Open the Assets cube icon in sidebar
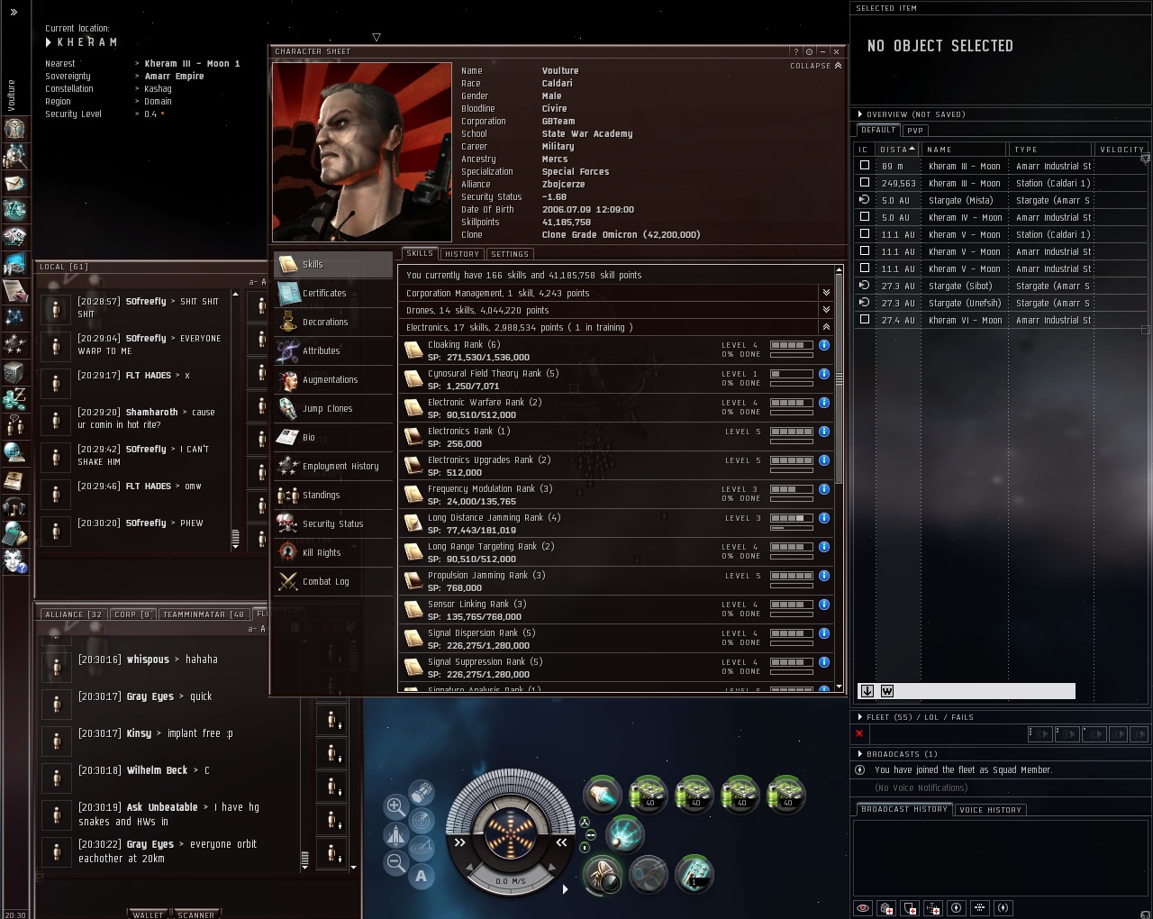This screenshot has height=919, width=1153. (x=14, y=372)
